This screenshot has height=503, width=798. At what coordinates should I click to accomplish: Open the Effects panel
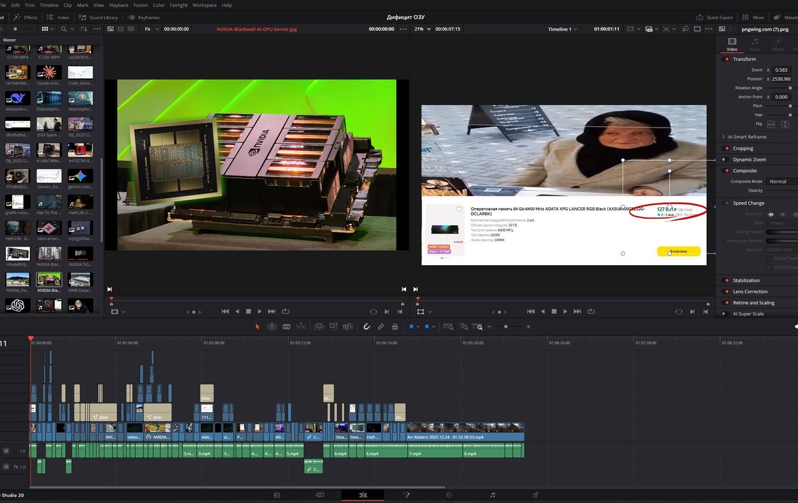[26, 17]
